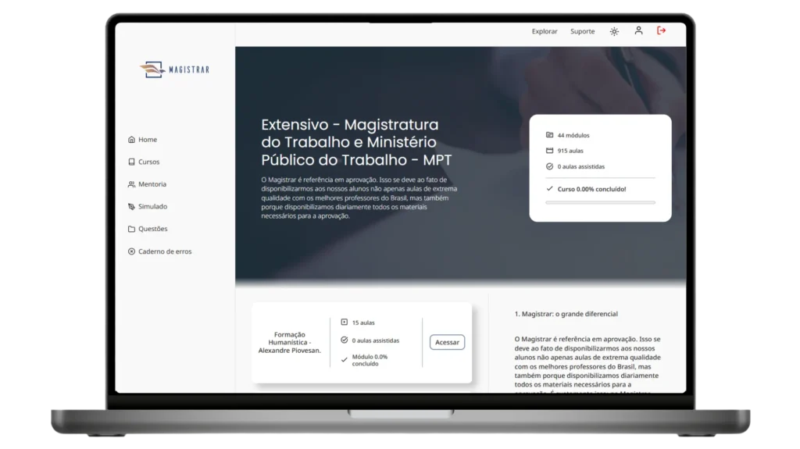Click the '44 módulos' label
800x449 pixels.
[x=573, y=135]
